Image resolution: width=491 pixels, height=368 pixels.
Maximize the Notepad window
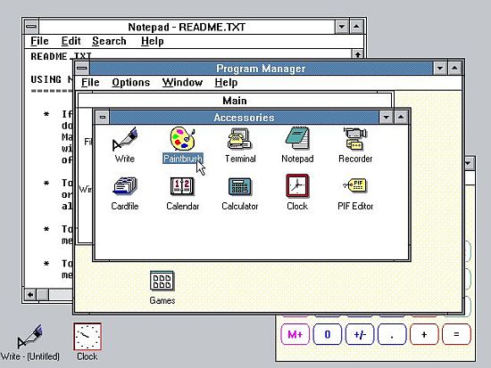coord(356,27)
